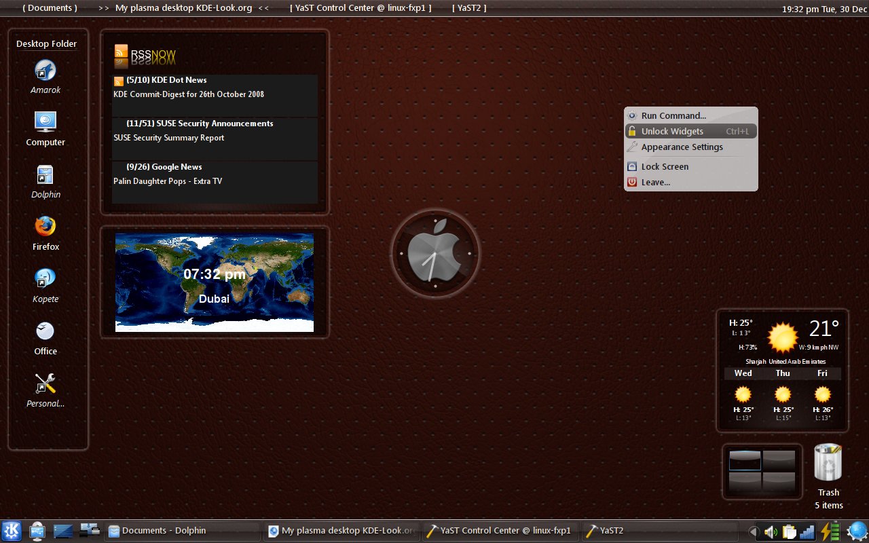The image size is (869, 543).
Task: Open KDE Commit-Digest 26th October 2008 article
Action: 189,94
